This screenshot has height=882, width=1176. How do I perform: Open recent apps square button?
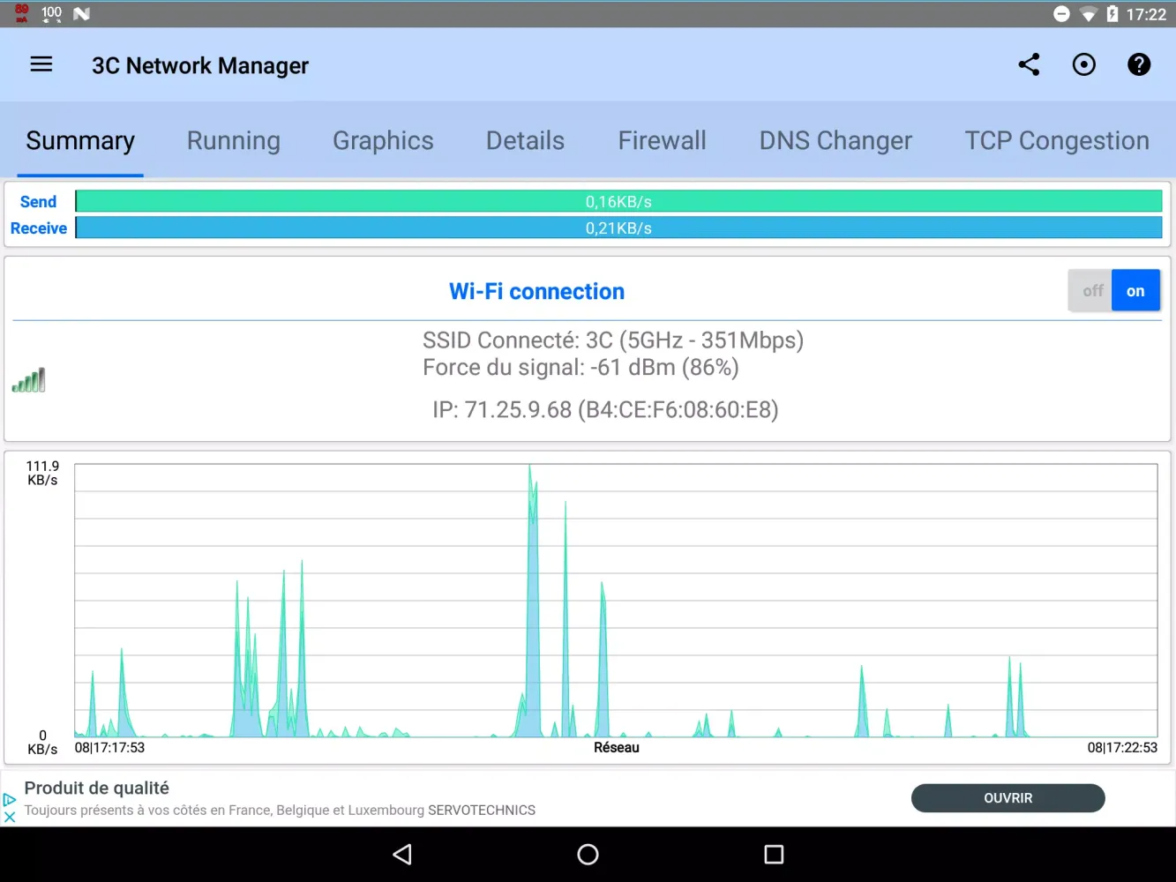coord(774,854)
